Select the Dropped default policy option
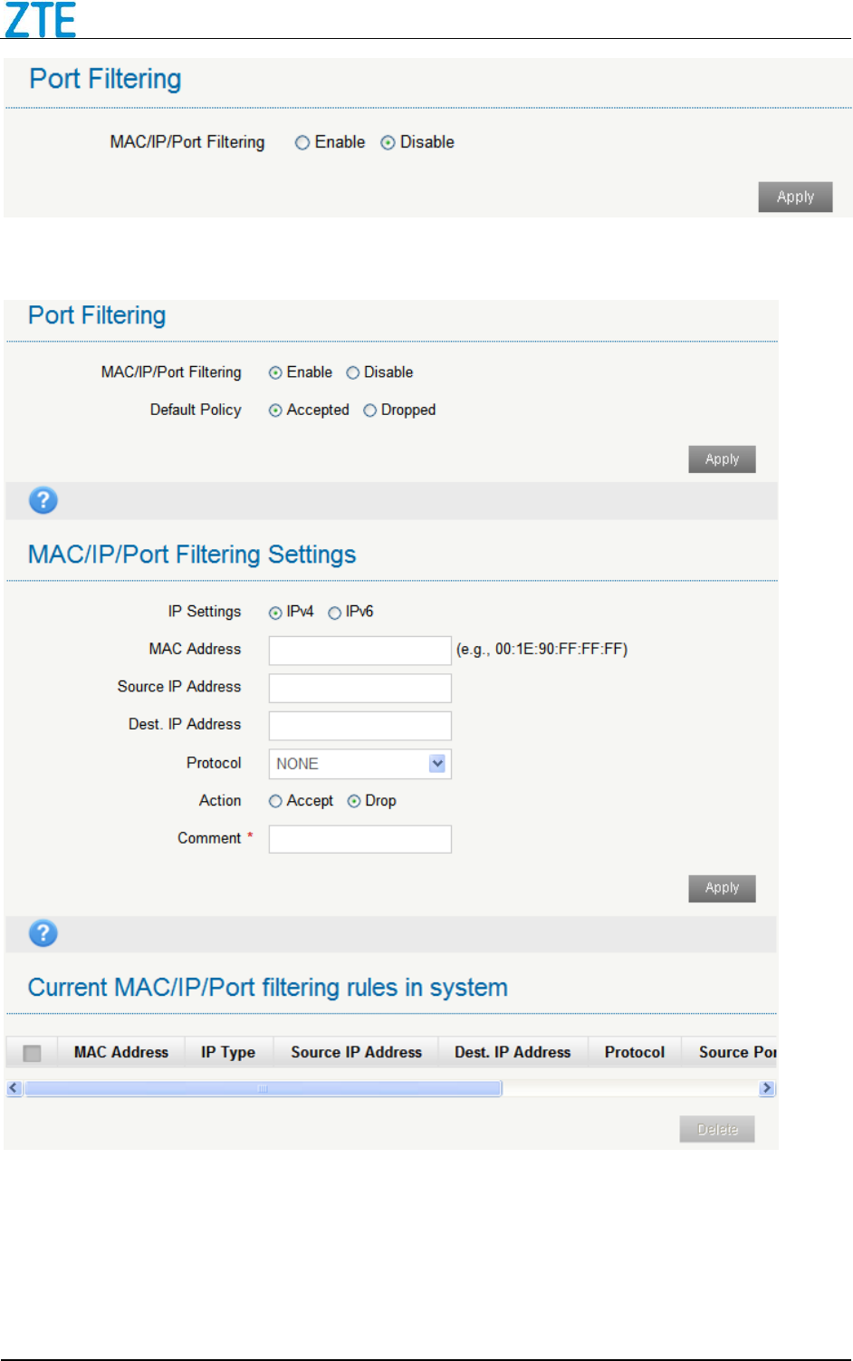 coord(370,410)
